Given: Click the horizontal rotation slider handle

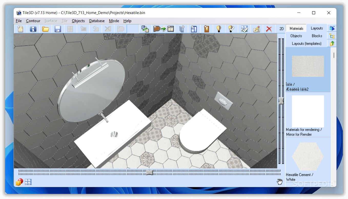Looking at the screenshot, I should pos(149,173).
